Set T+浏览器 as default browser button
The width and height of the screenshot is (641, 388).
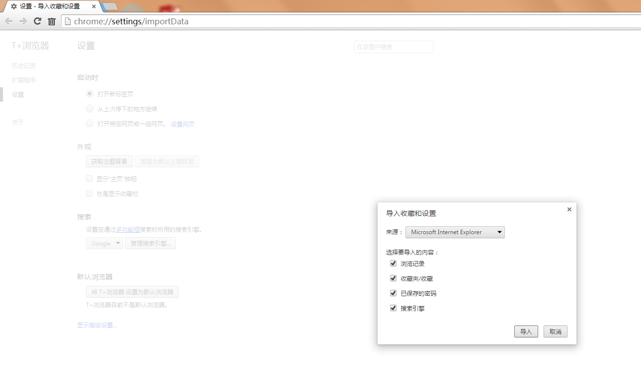tap(132, 292)
